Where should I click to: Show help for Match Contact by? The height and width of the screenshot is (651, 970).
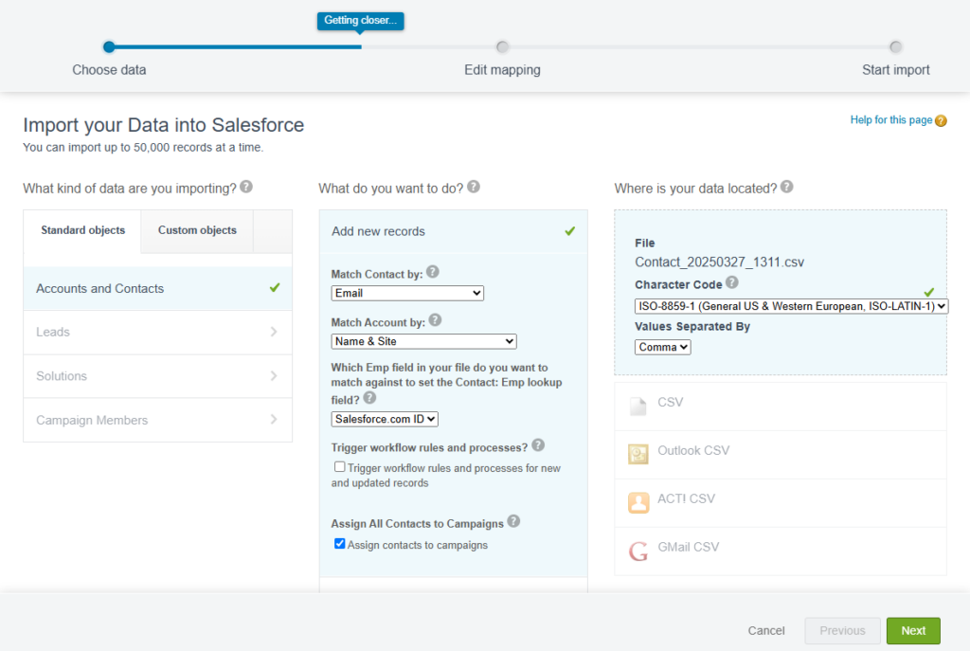coord(433,272)
